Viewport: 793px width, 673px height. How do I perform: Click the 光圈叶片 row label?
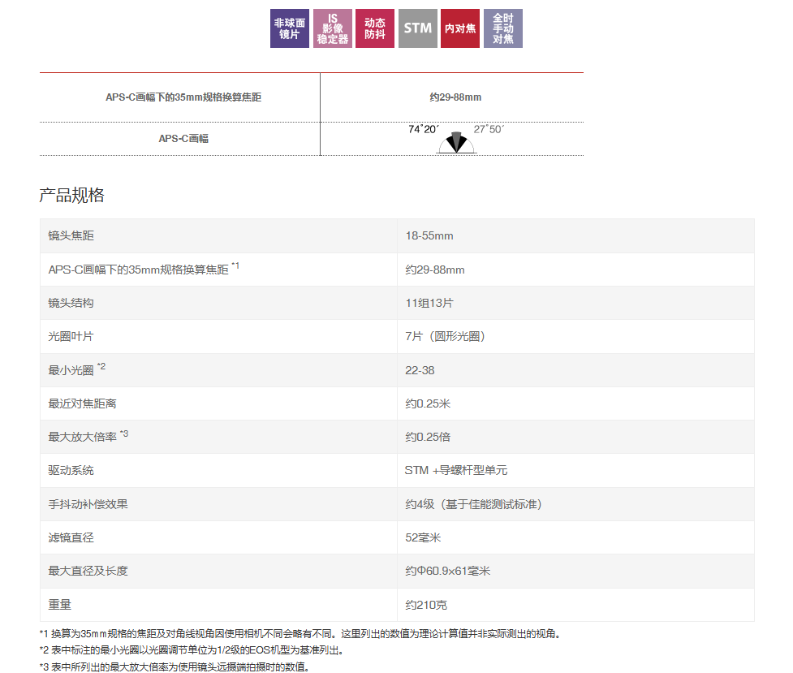(71, 336)
